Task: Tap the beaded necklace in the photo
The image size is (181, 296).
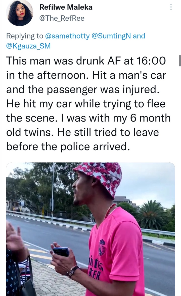Action: pos(110,211)
